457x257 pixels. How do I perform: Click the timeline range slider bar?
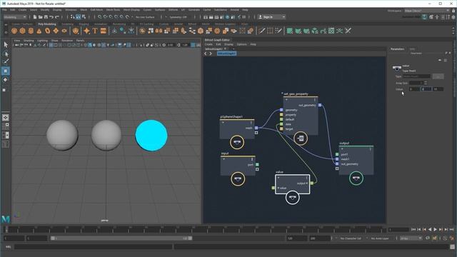[121, 238]
